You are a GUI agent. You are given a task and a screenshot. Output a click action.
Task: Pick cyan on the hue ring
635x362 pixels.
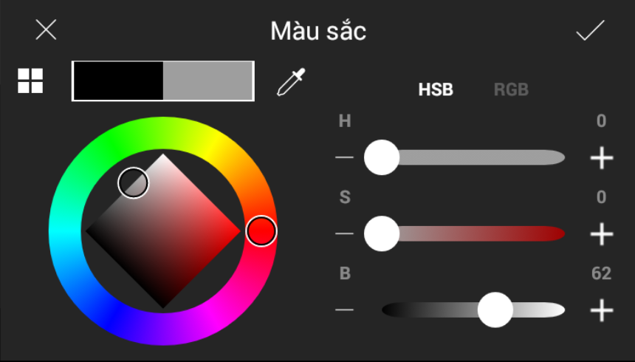coord(64,232)
